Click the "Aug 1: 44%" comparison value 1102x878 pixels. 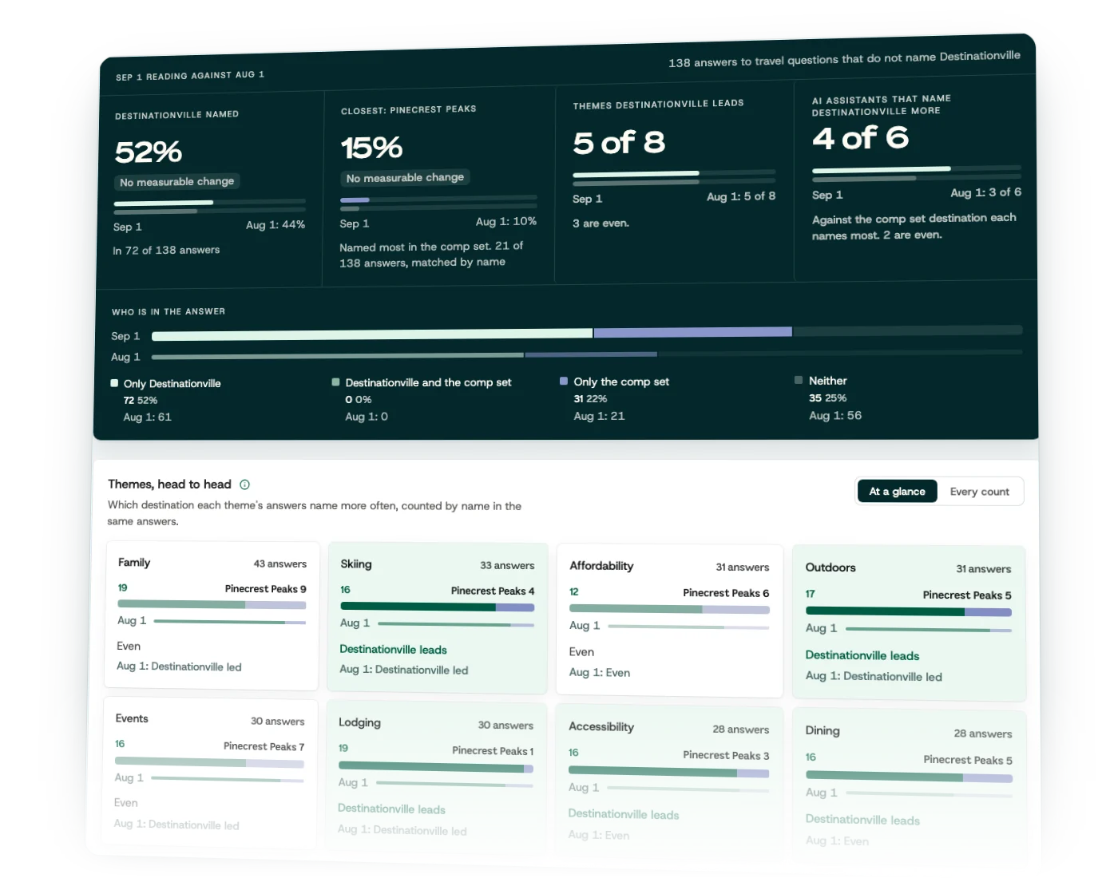tap(275, 225)
